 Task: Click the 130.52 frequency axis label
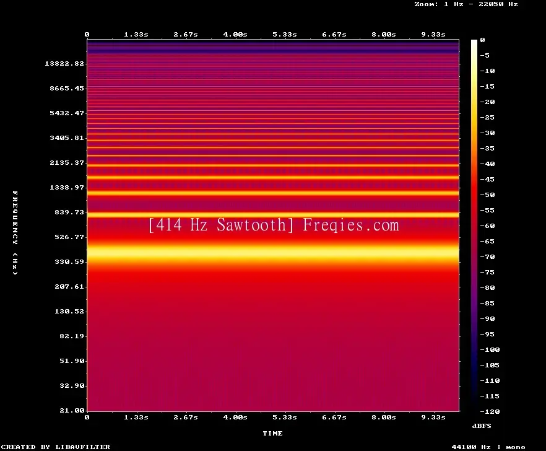click(x=69, y=311)
